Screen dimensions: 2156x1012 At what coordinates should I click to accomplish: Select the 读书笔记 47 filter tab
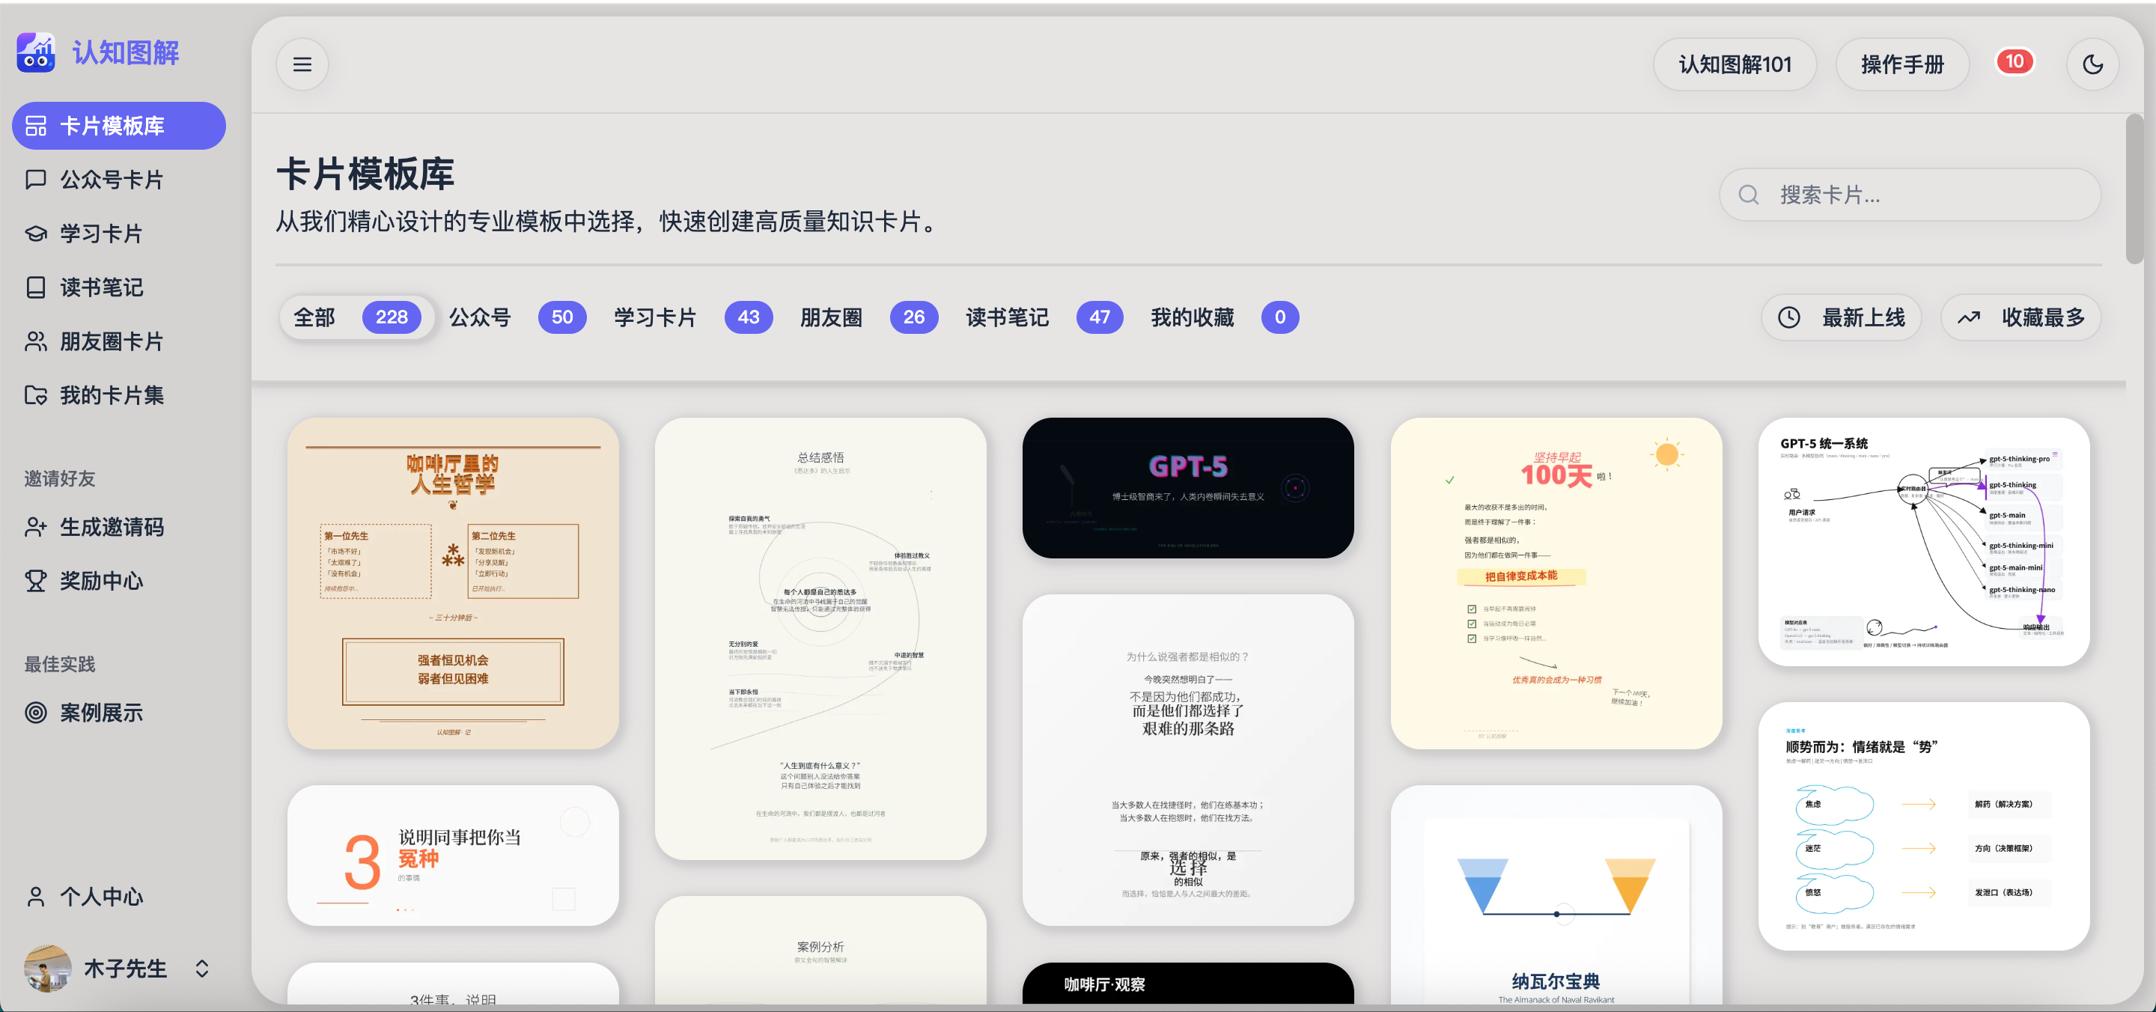(x=1044, y=317)
